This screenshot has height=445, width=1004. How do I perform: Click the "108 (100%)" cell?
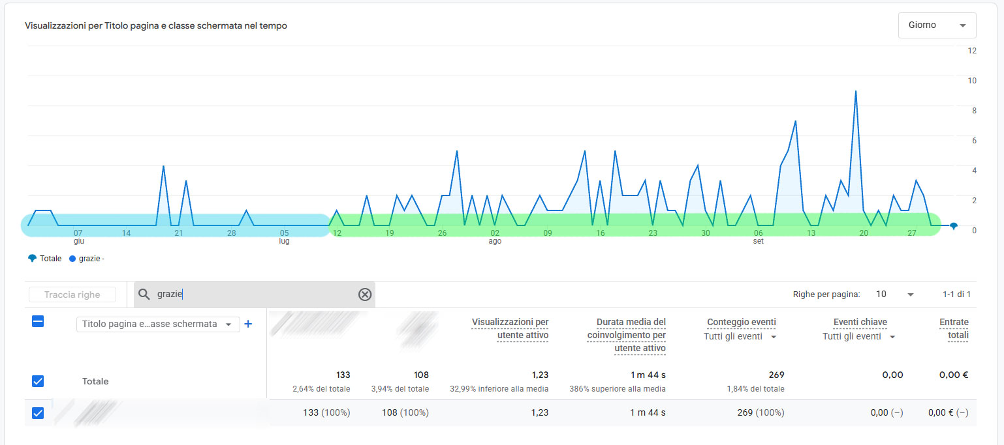tap(405, 412)
